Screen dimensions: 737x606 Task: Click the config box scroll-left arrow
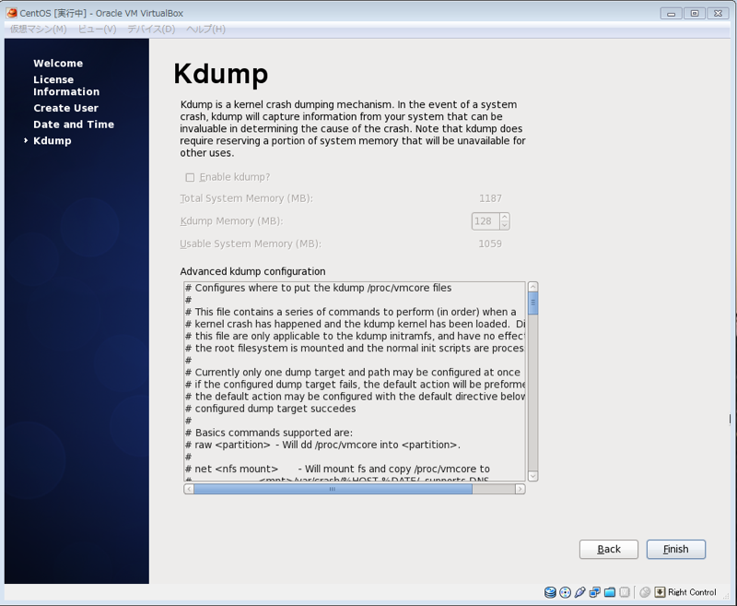(189, 489)
